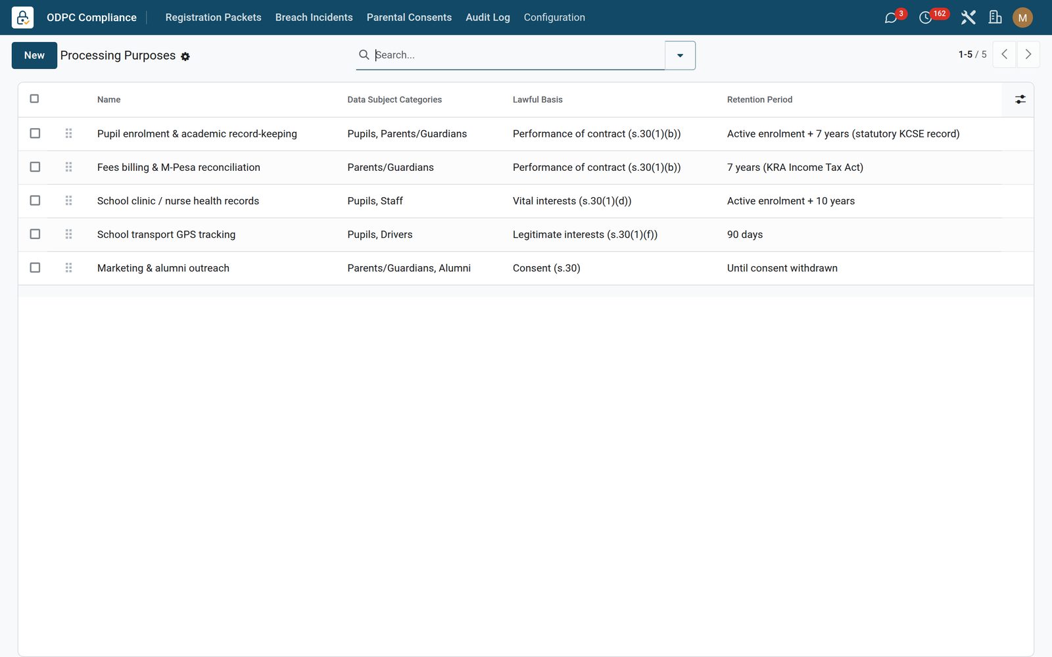Open the ODPC Compliance app home icon
The height and width of the screenshot is (657, 1052).
click(x=22, y=17)
